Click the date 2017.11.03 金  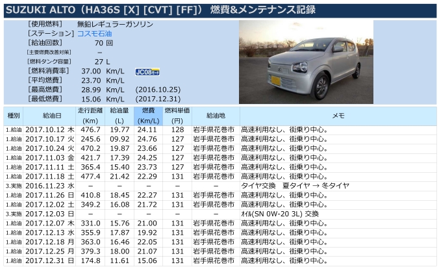pos(50,158)
